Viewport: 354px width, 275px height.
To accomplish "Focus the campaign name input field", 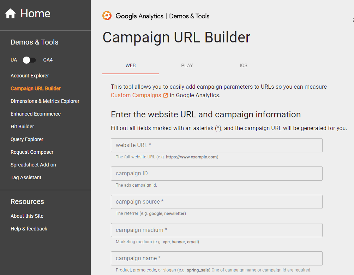I will click(216, 258).
